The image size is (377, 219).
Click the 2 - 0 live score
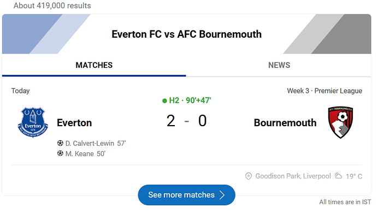(x=186, y=121)
